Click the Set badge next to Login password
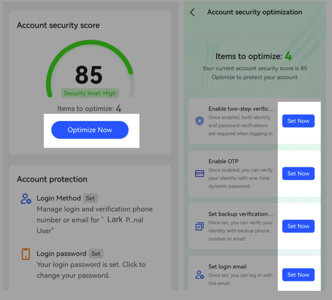This screenshot has width=332, height=300. pyautogui.click(x=96, y=254)
